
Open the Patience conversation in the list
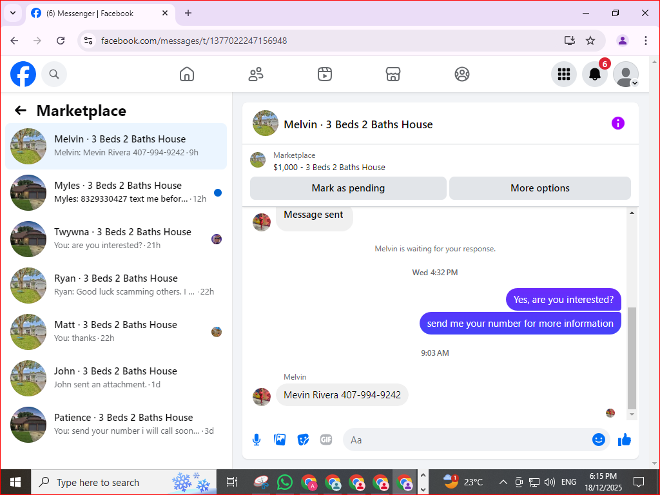(x=116, y=424)
